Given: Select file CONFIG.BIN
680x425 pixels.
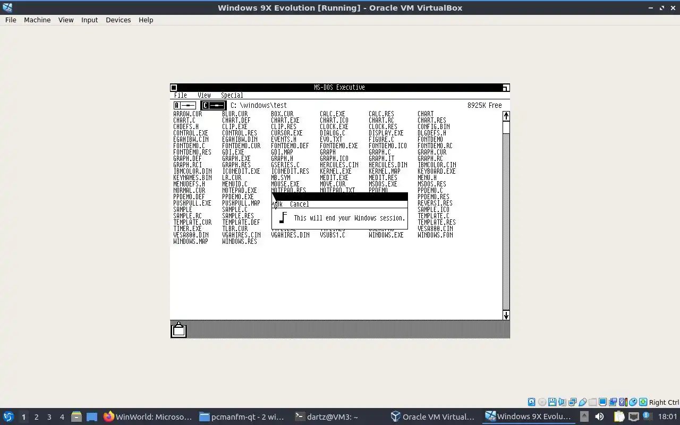Looking at the screenshot, I should tap(433, 126).
